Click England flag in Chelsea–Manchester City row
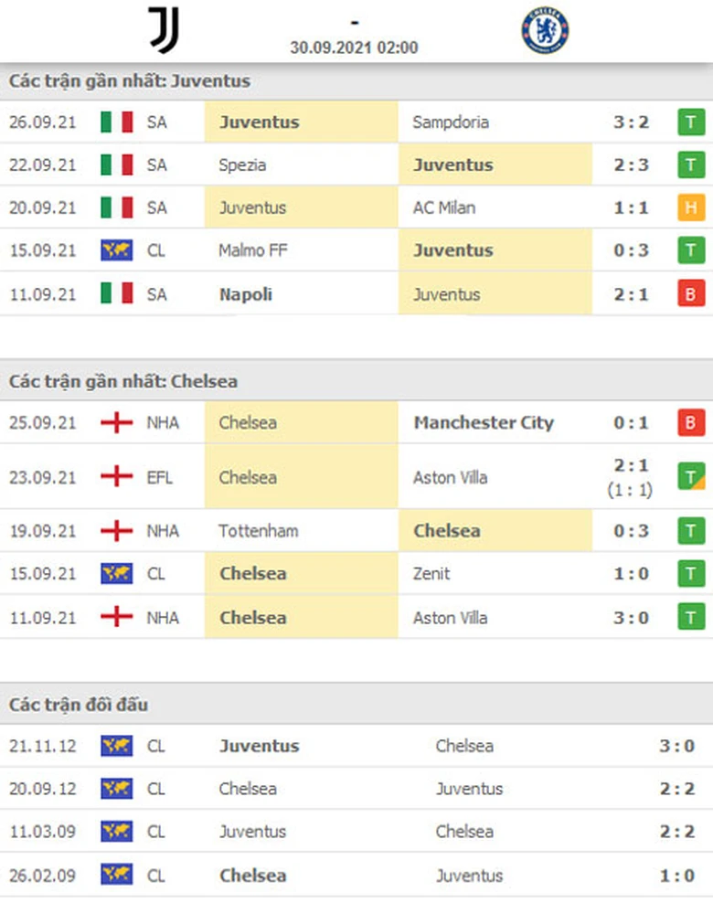The width and height of the screenshot is (713, 903). coord(116,422)
